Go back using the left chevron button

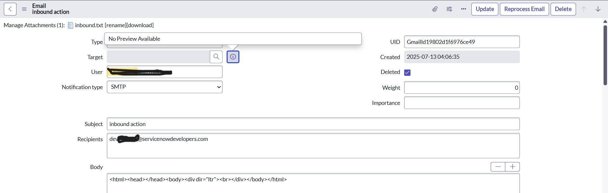[x=10, y=9]
